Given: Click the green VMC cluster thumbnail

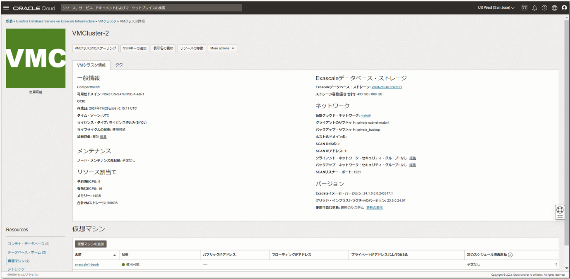Looking at the screenshot, I should tap(36, 58).
